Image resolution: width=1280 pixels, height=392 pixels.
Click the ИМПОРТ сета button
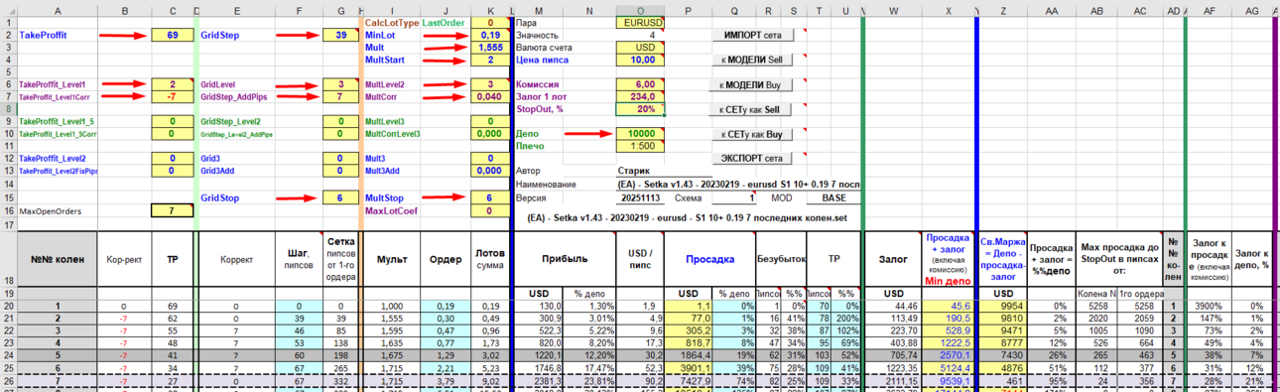(752, 34)
